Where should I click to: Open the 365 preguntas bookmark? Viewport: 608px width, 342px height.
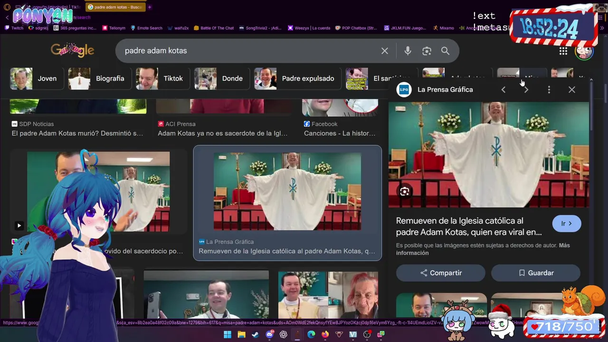(75, 28)
